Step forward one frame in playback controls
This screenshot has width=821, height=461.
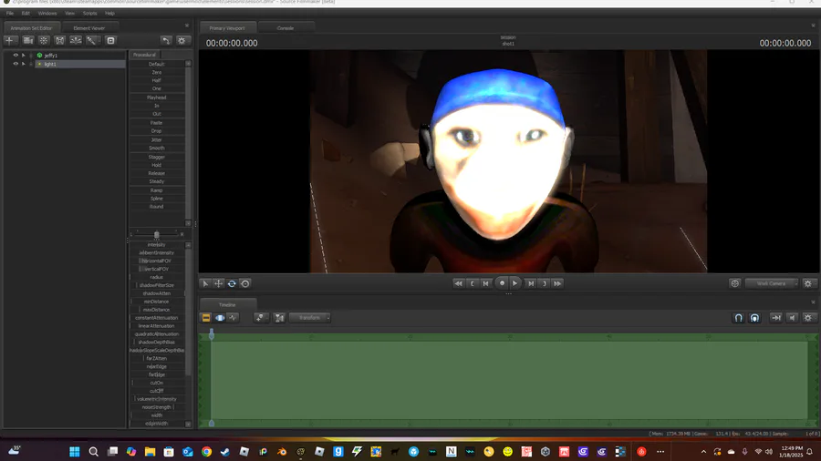(x=530, y=283)
